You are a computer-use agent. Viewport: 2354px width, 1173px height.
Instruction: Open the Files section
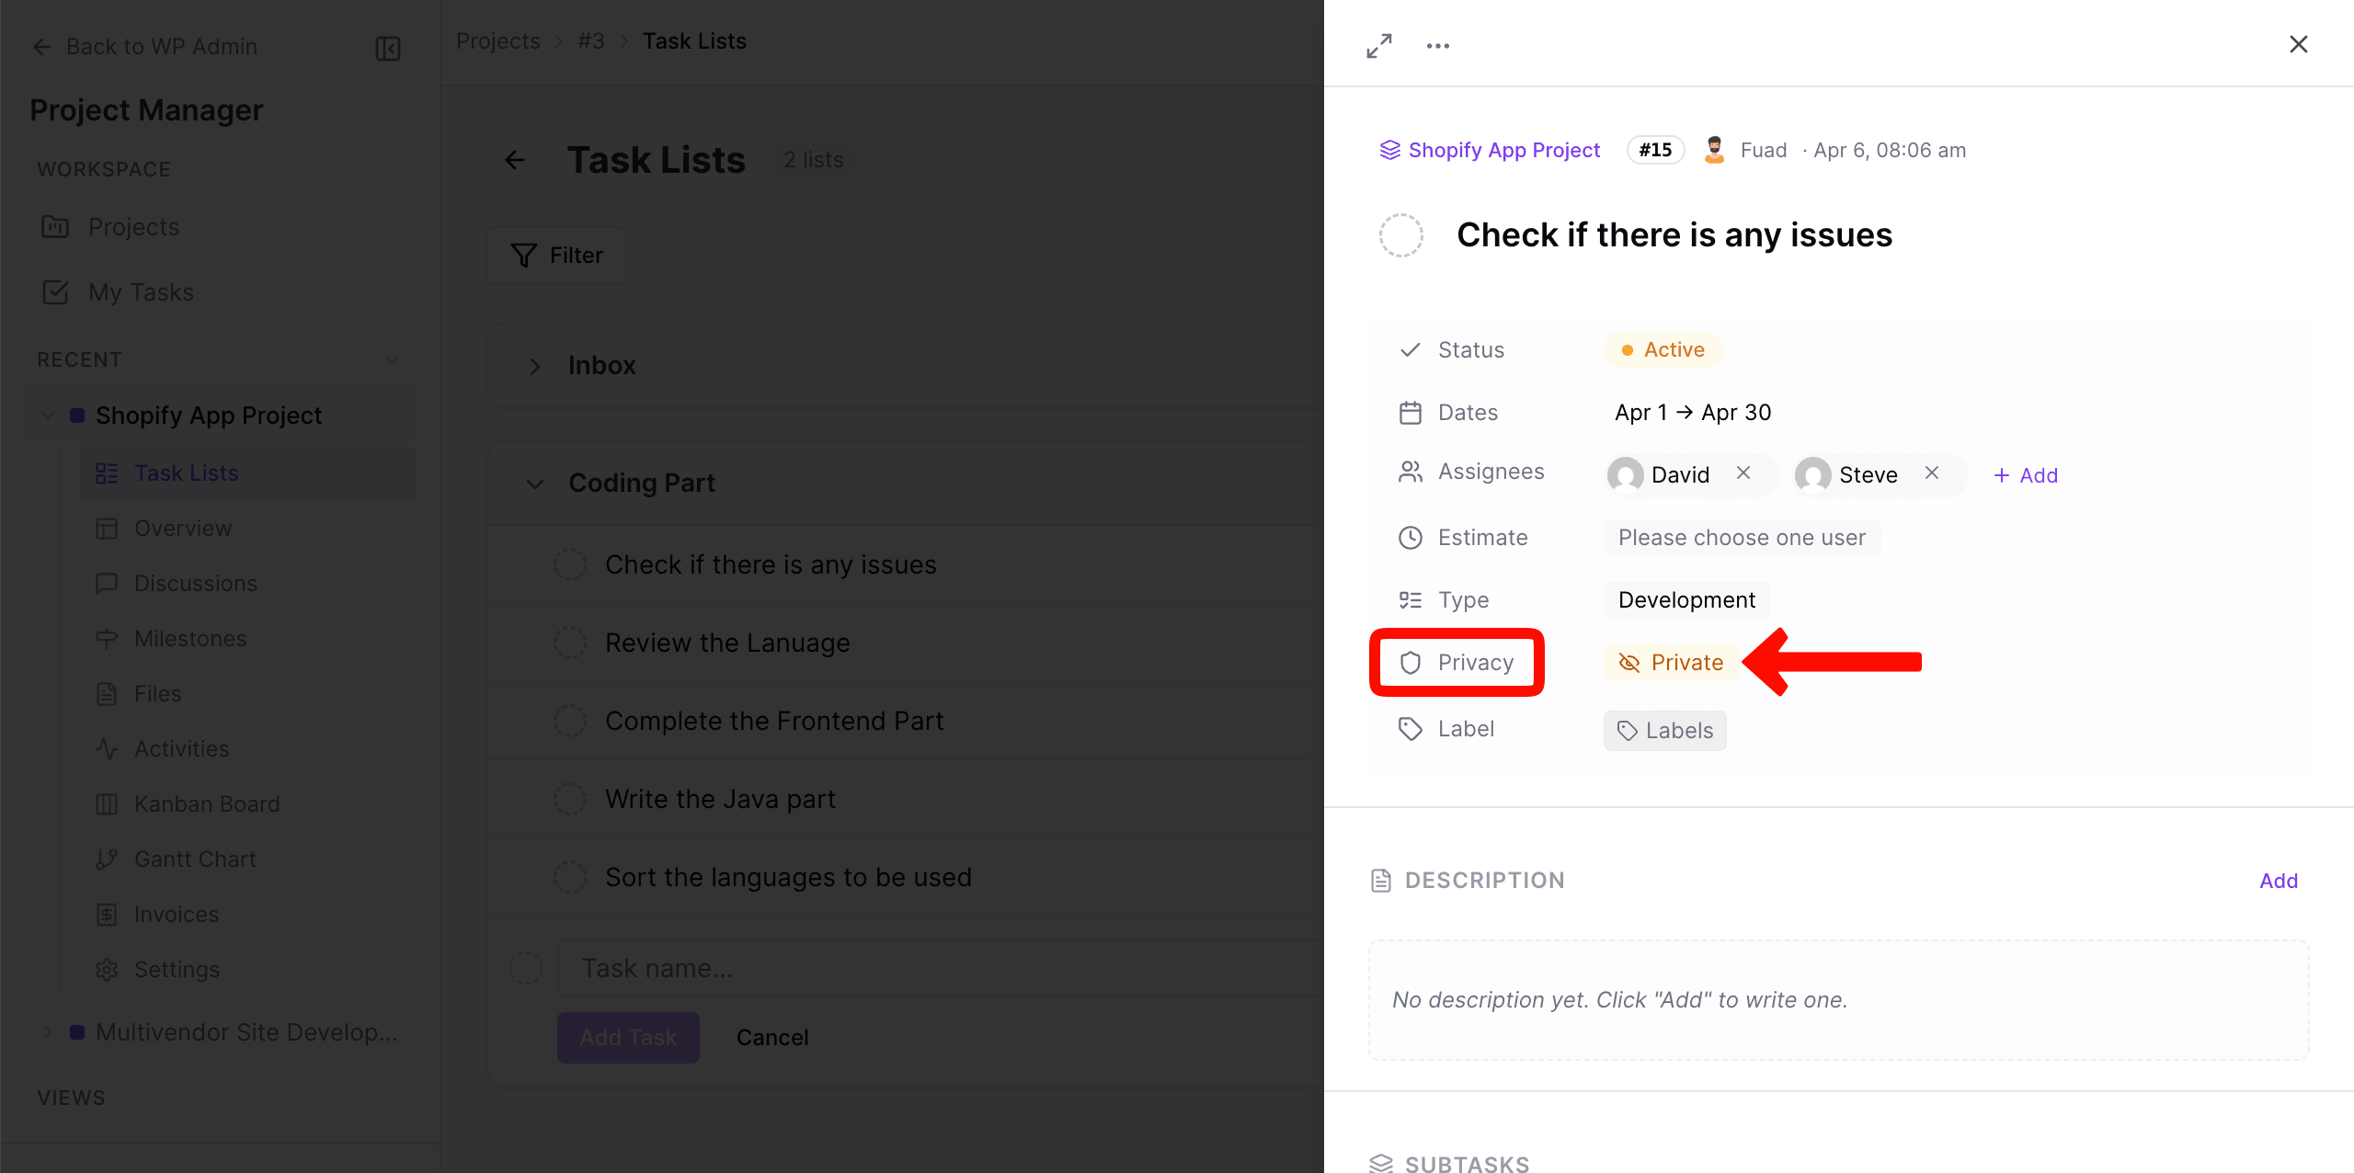pyautogui.click(x=160, y=693)
